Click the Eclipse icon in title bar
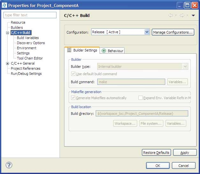The height and width of the screenshot is (174, 200). tap(4, 5)
